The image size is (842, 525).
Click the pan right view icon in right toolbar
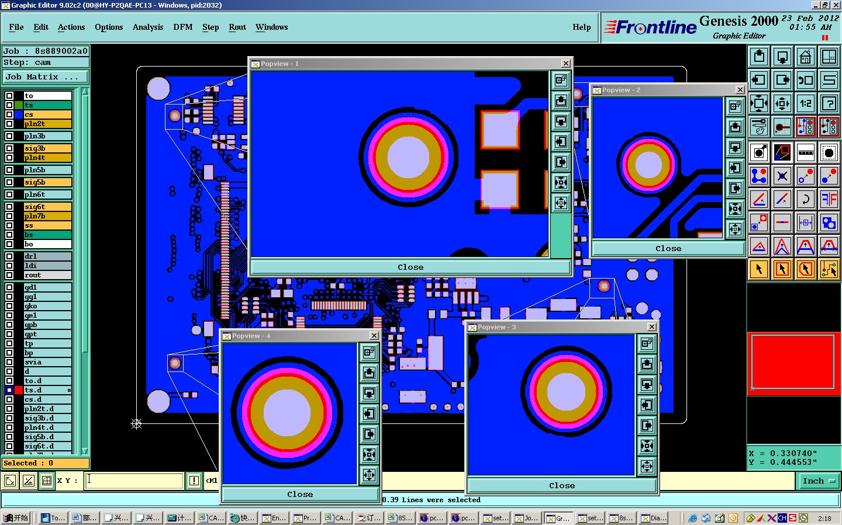(782, 80)
